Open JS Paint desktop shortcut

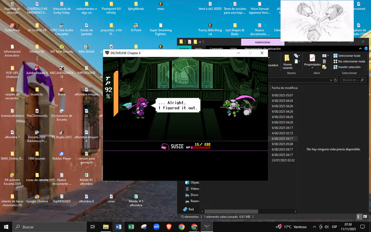point(136,28)
